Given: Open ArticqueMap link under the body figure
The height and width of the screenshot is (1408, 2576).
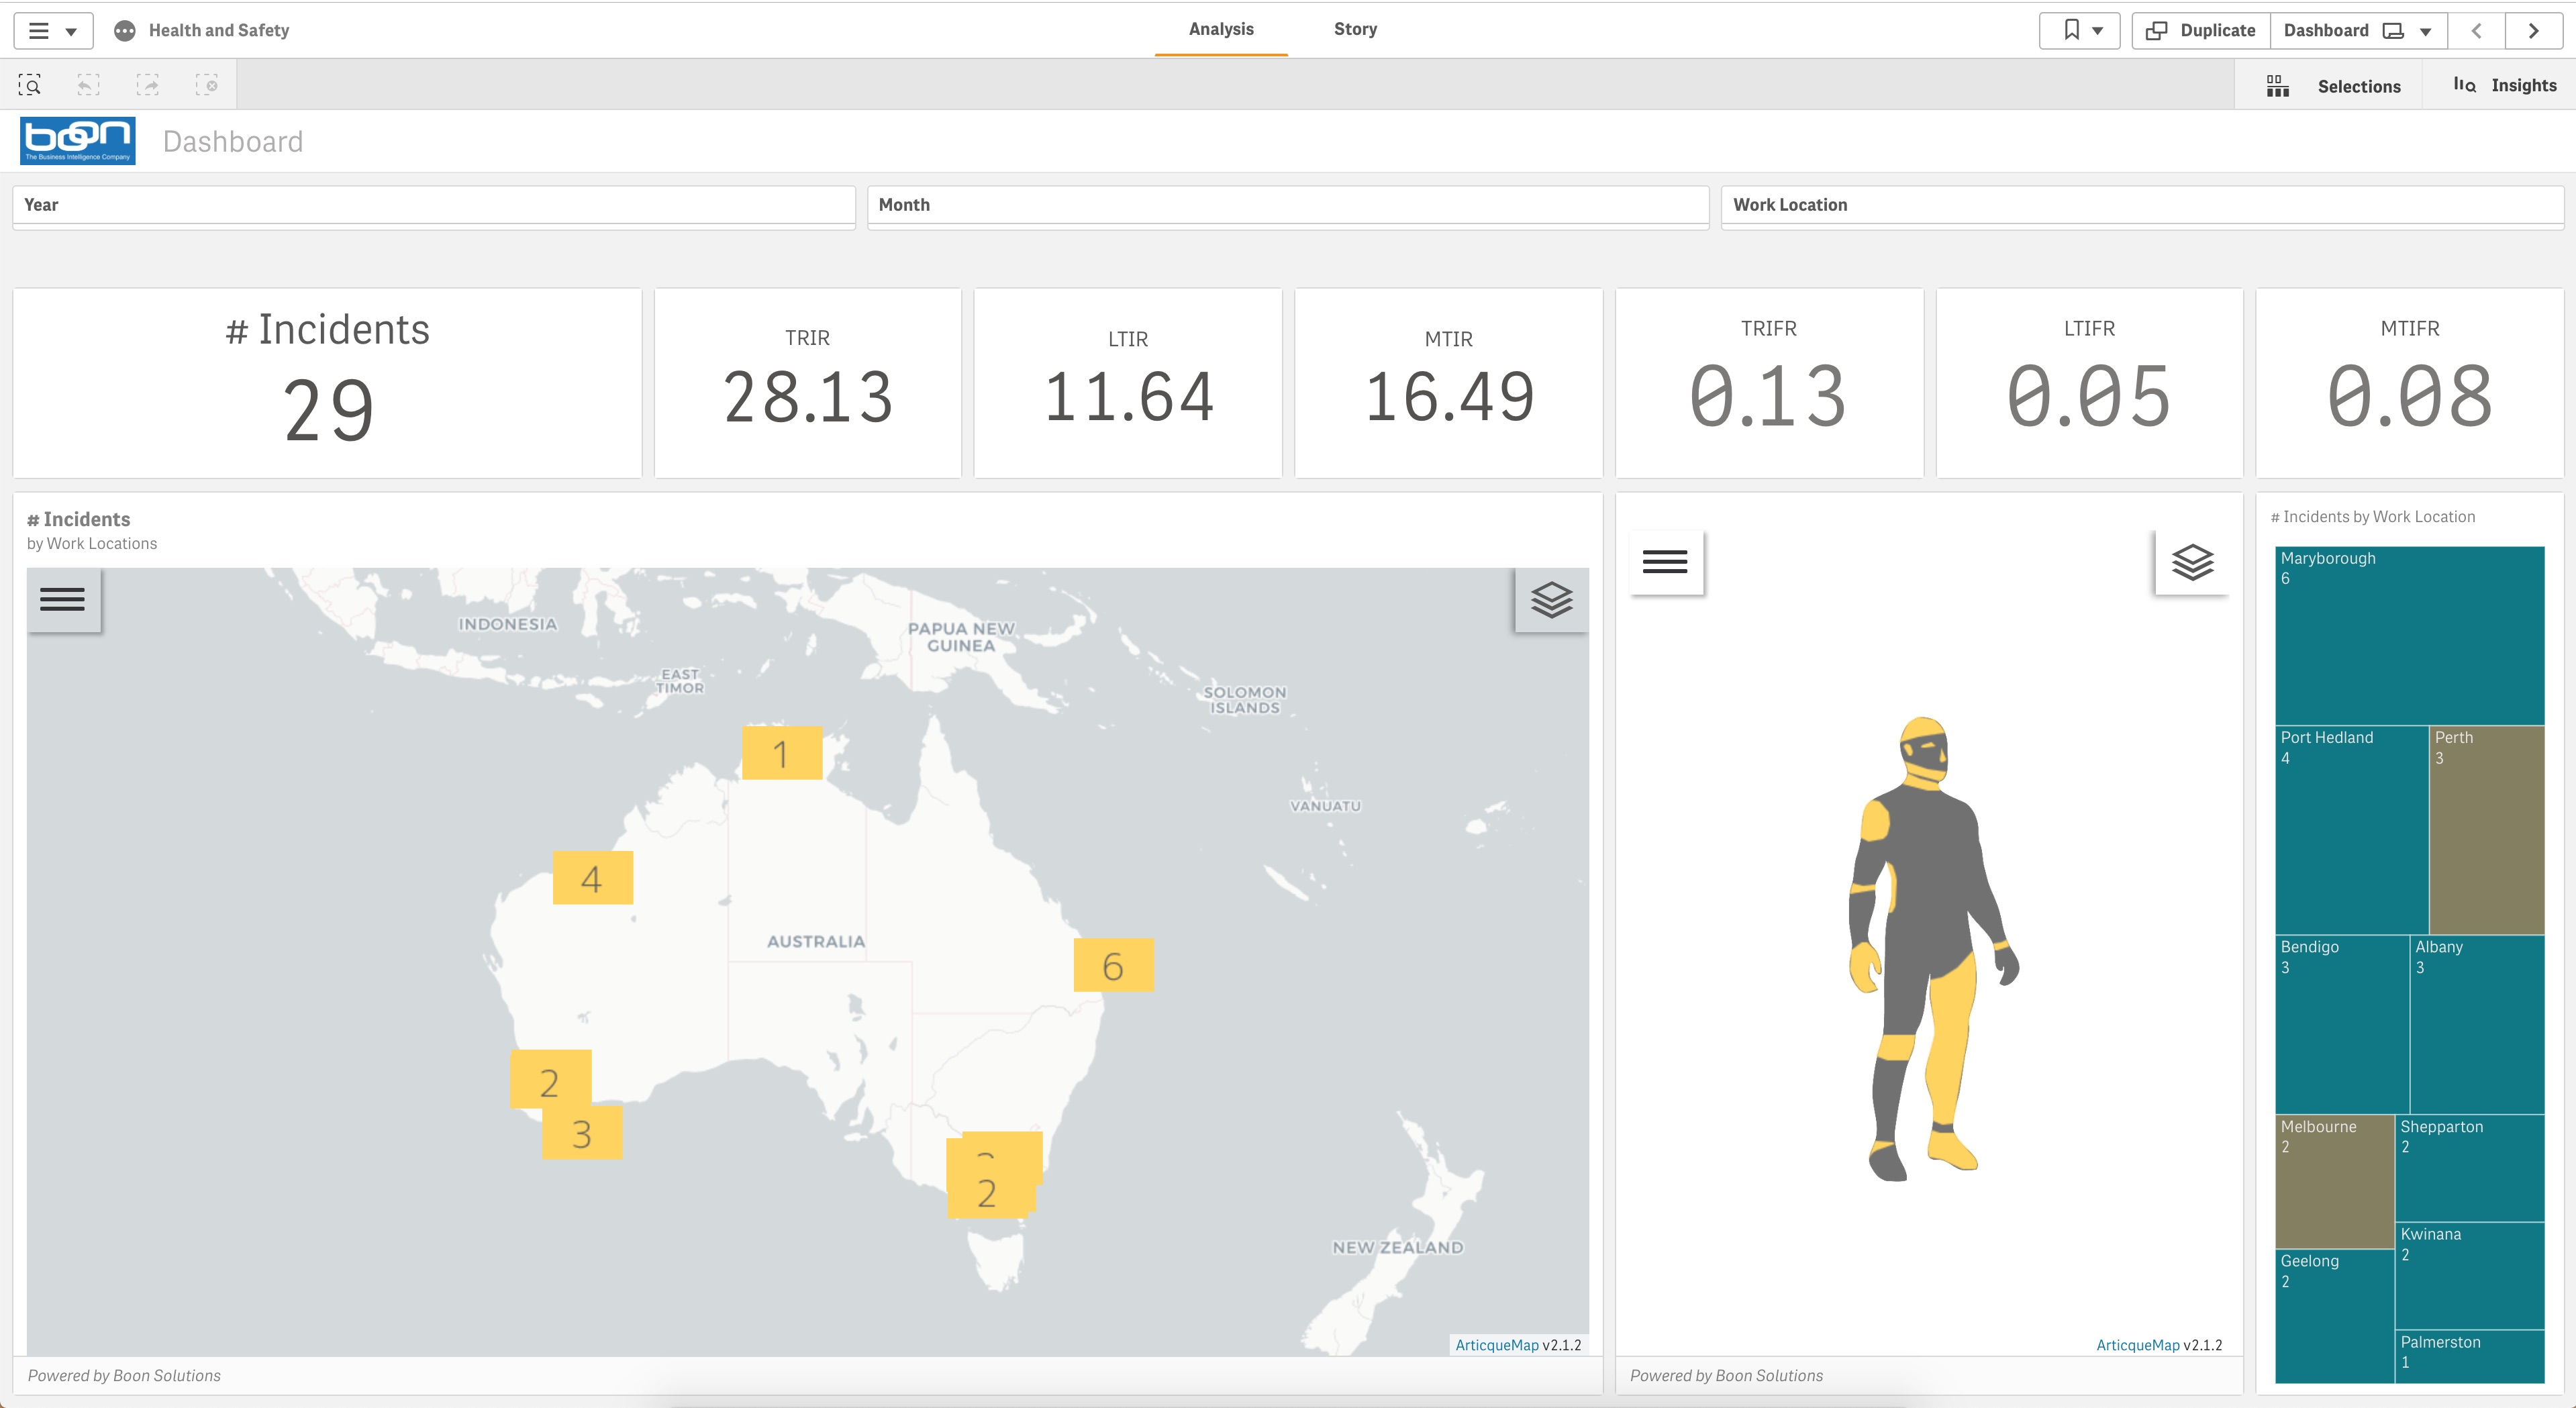Looking at the screenshot, I should 2137,1345.
